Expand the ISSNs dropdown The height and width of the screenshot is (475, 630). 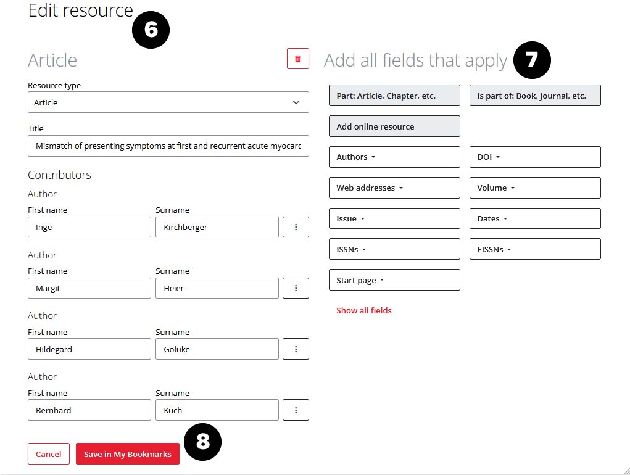[394, 250]
